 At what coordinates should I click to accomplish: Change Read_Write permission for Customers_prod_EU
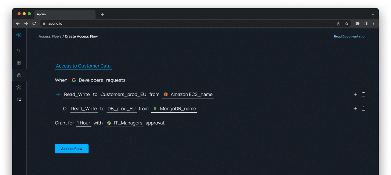[x=77, y=95]
